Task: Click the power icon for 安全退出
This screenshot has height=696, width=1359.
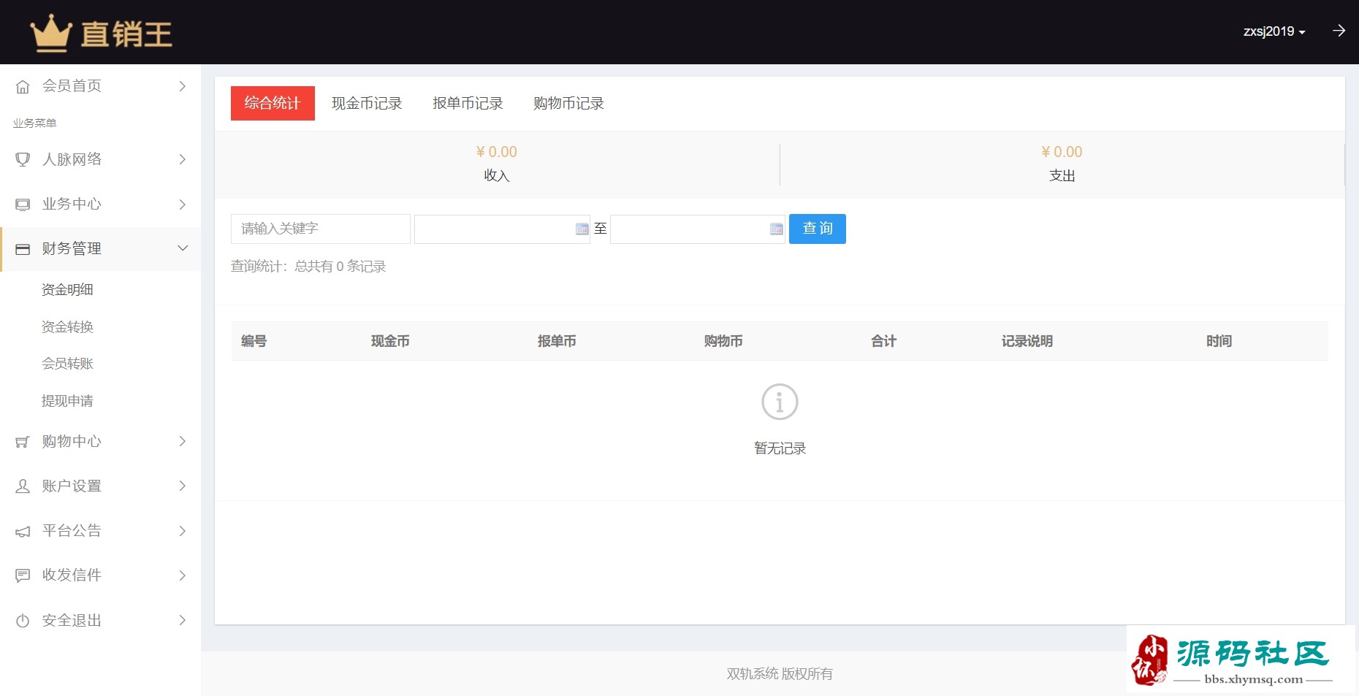Action: click(23, 621)
